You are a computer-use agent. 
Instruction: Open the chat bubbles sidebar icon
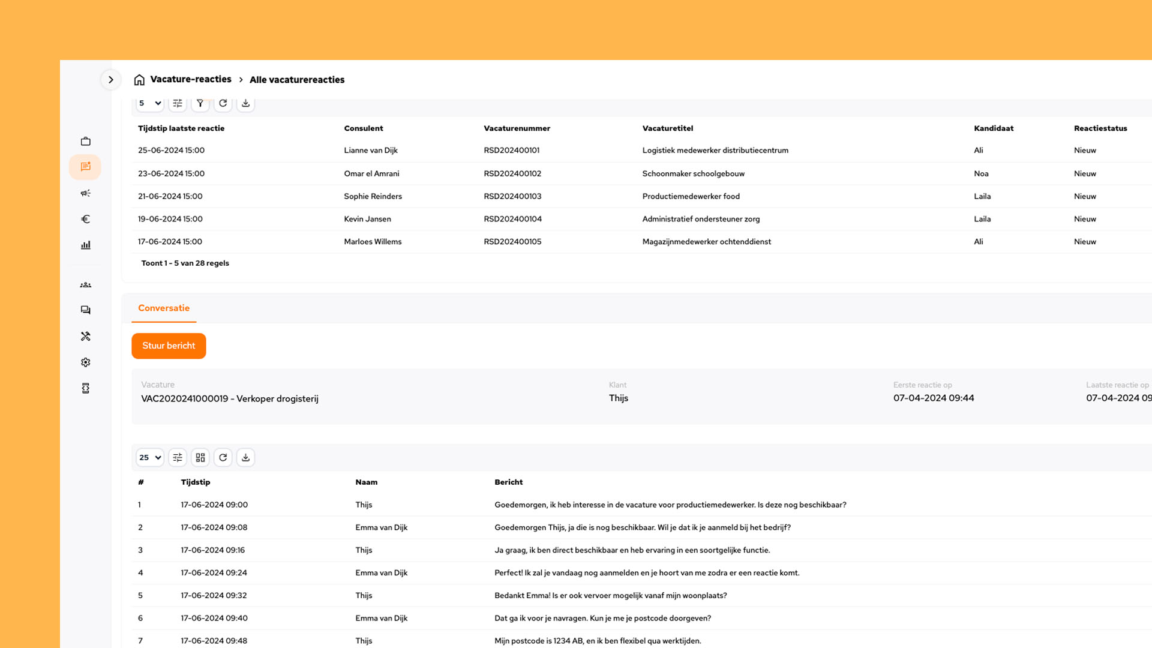pos(86,310)
